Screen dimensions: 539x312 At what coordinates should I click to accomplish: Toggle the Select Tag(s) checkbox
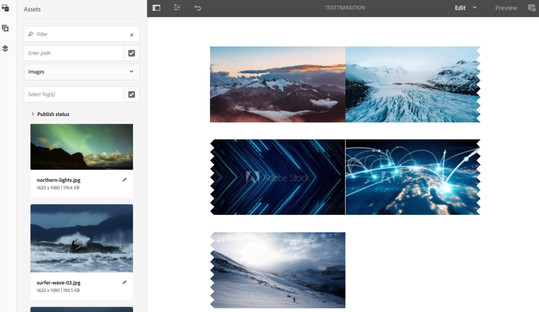(132, 94)
